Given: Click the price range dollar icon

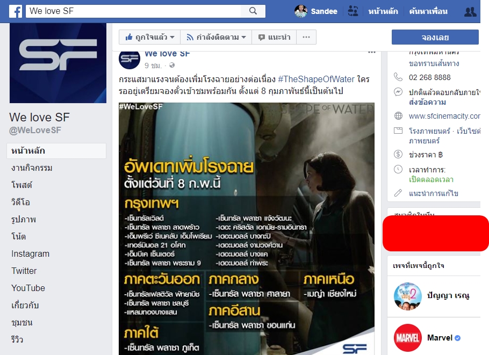Looking at the screenshot, I should pos(398,154).
